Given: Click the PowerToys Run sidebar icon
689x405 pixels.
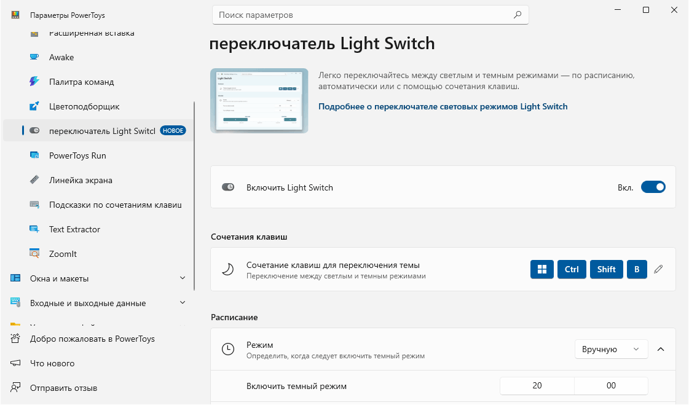Looking at the screenshot, I should 35,155.
